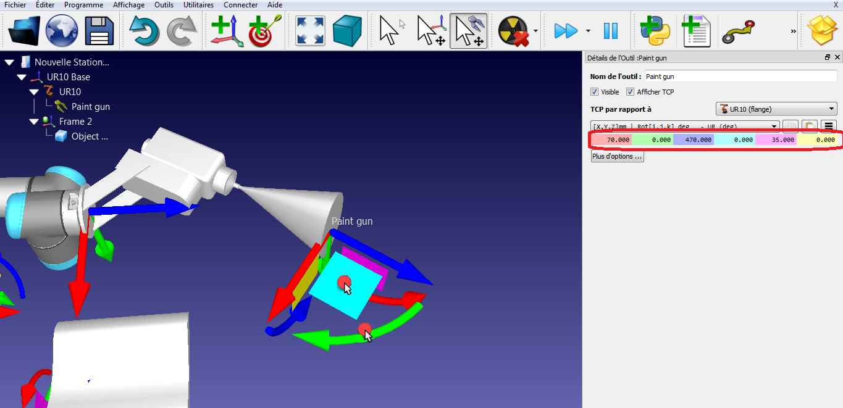Select isometric view cube icon
This screenshot has height=408, width=843.
[348, 30]
